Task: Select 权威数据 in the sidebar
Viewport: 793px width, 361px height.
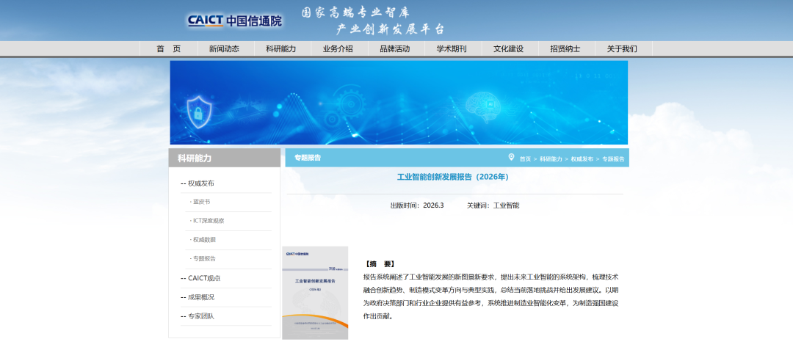Action: coord(203,240)
